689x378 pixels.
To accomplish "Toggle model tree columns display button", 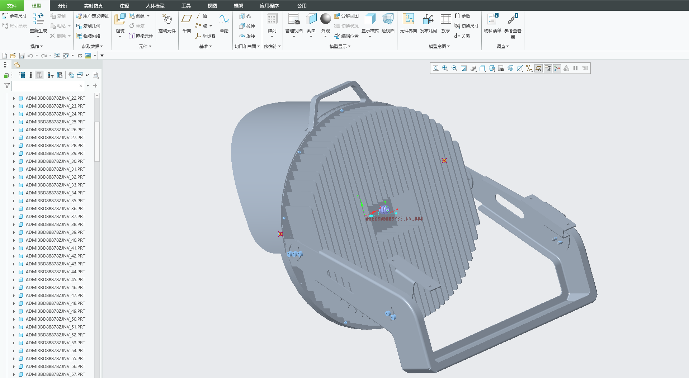I will point(39,75).
